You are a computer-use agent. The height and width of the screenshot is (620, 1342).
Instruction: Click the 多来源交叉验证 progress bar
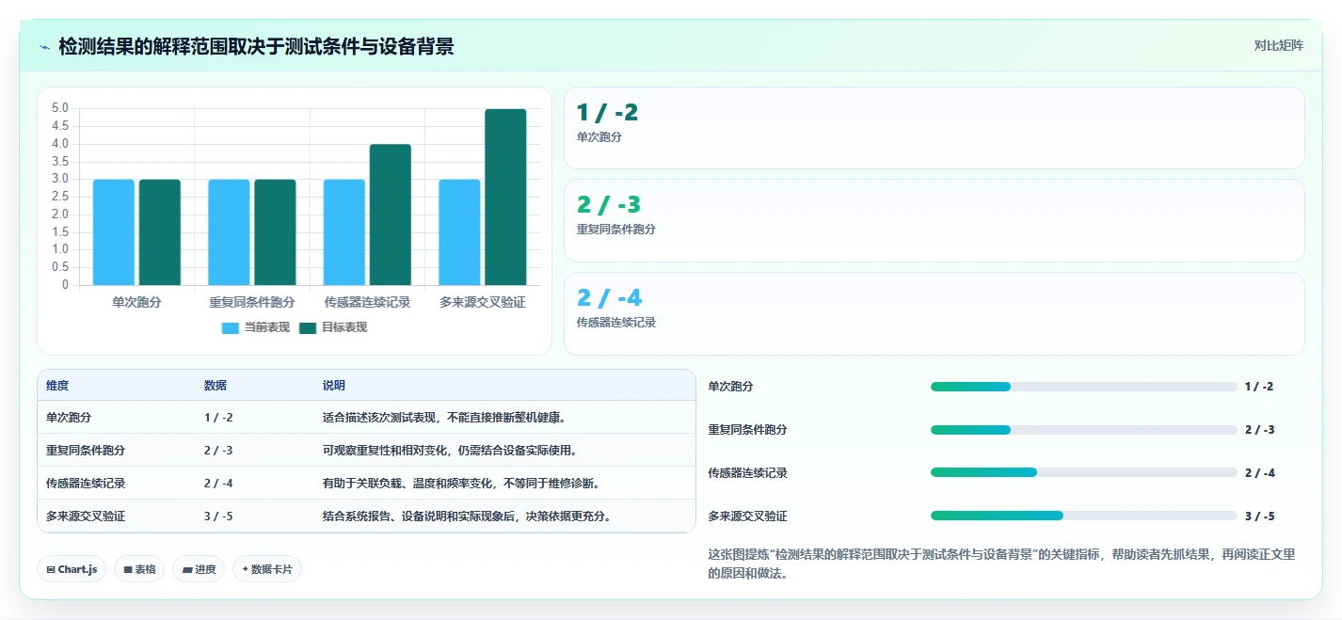[1083, 516]
